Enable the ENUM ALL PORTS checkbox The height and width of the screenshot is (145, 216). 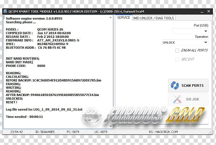177,50
